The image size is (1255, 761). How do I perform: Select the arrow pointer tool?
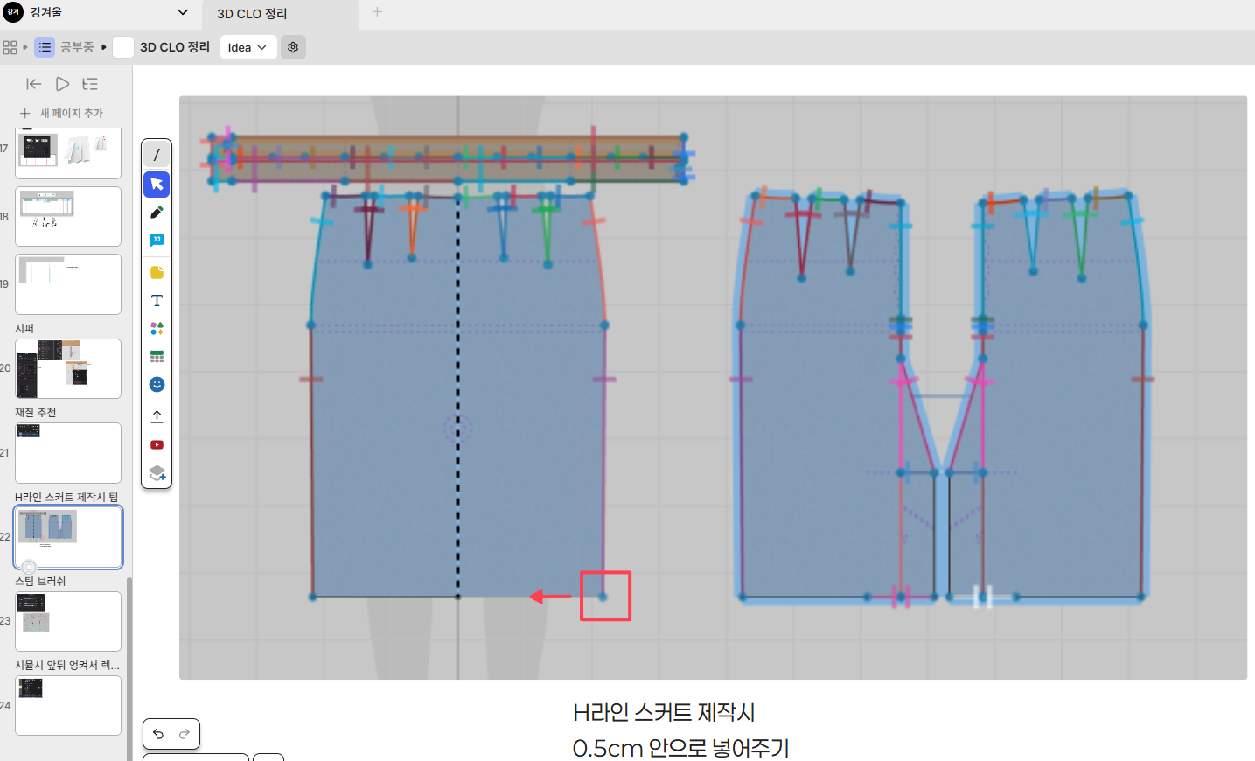pyautogui.click(x=157, y=184)
